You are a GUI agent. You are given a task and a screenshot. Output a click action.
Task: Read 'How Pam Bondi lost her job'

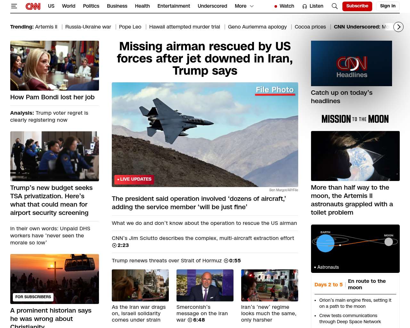52,97
